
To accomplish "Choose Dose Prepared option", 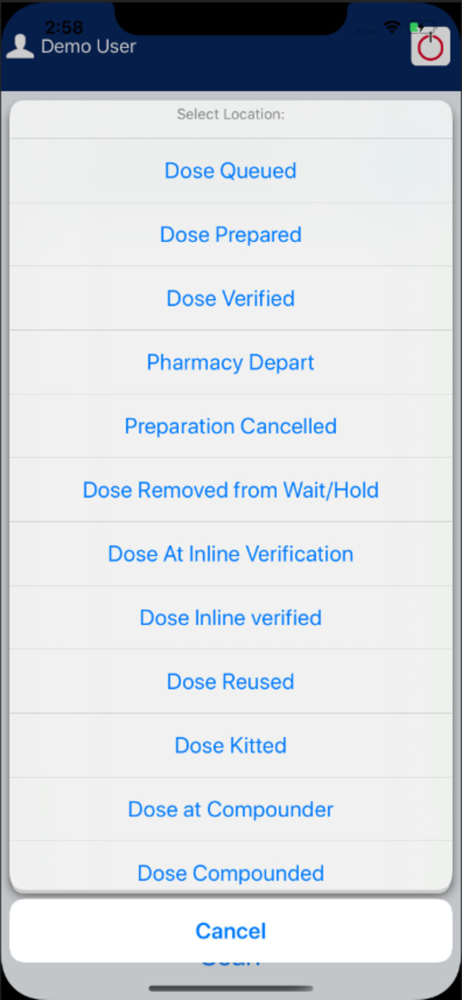I will (230, 234).
